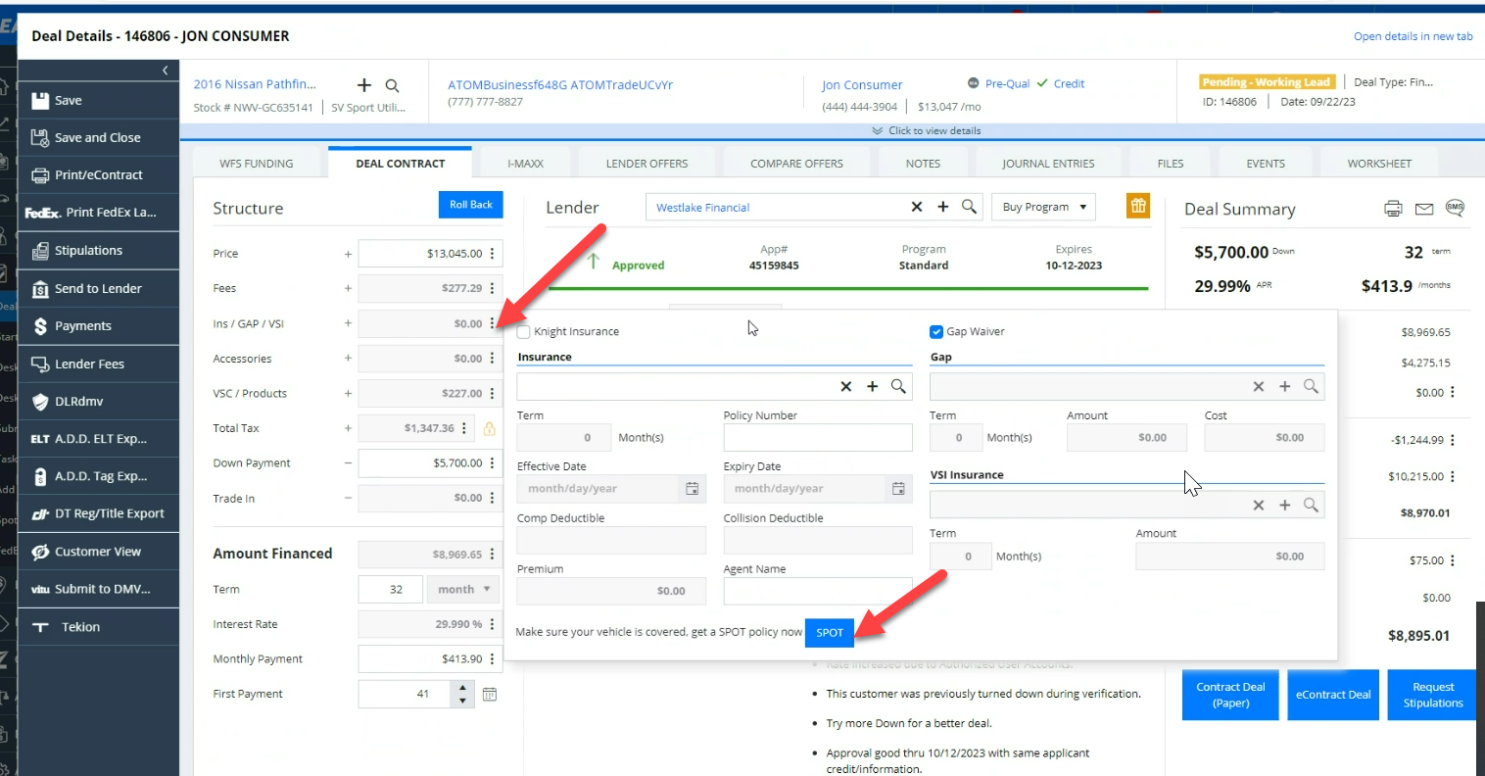Click the Roll Back button
This screenshot has width=1485, height=776.
470,205
